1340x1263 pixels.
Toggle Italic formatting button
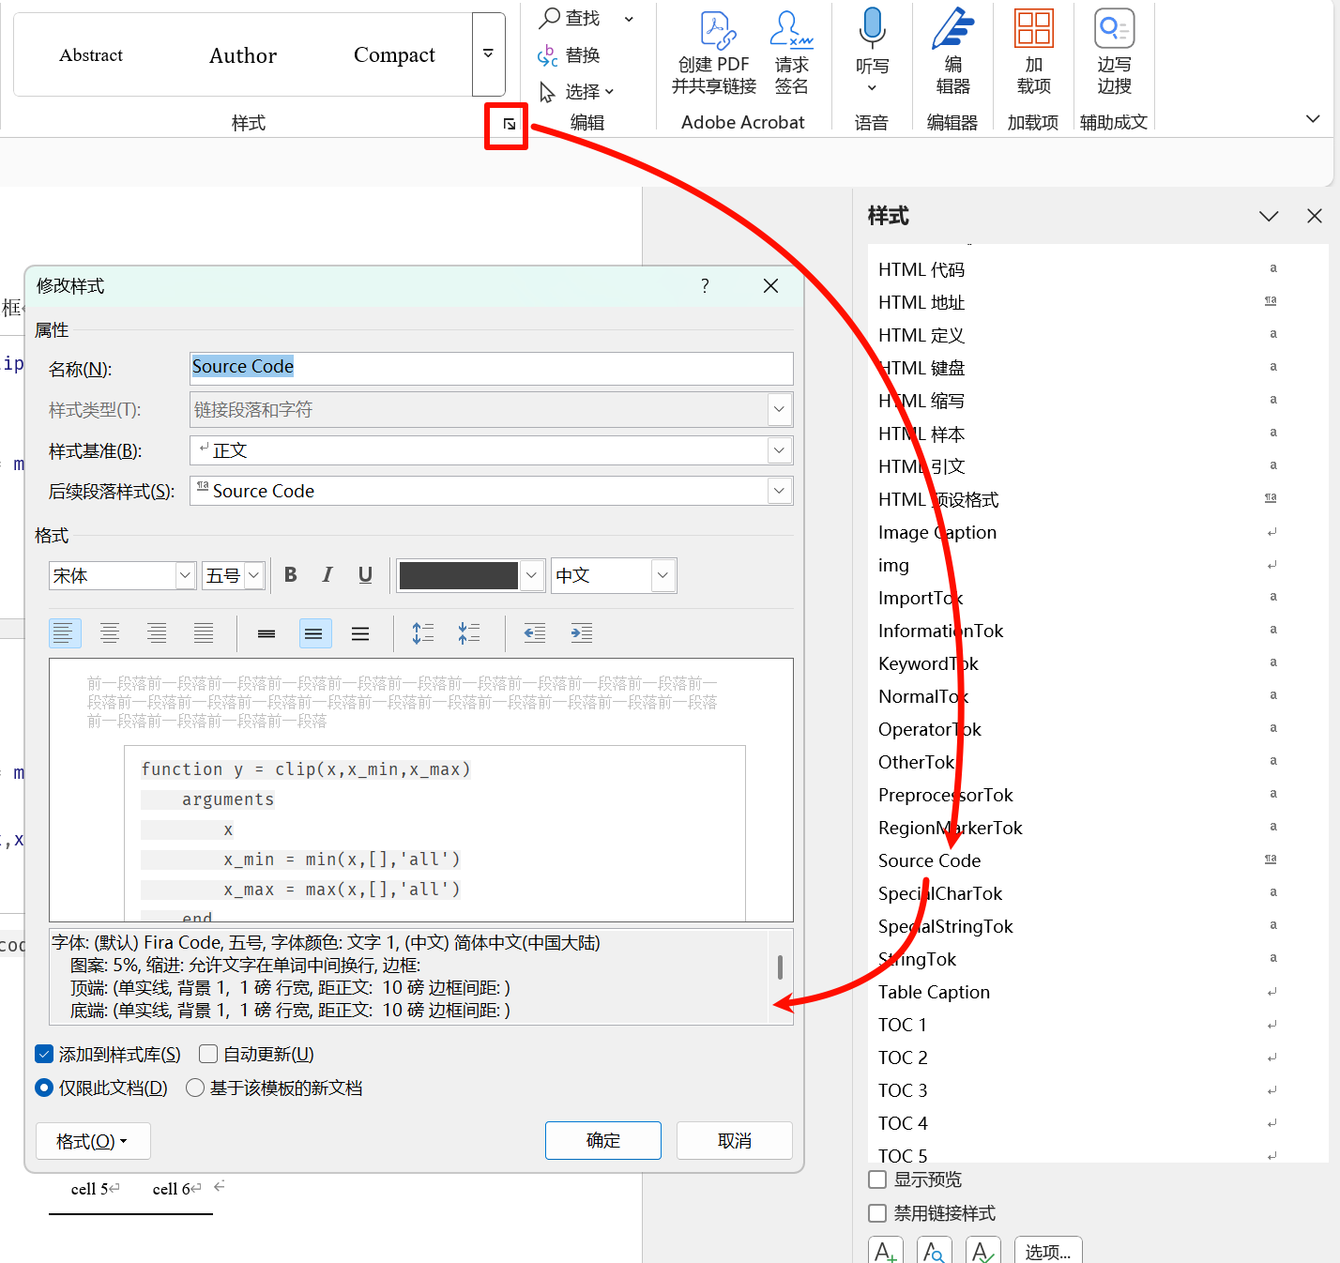[327, 575]
